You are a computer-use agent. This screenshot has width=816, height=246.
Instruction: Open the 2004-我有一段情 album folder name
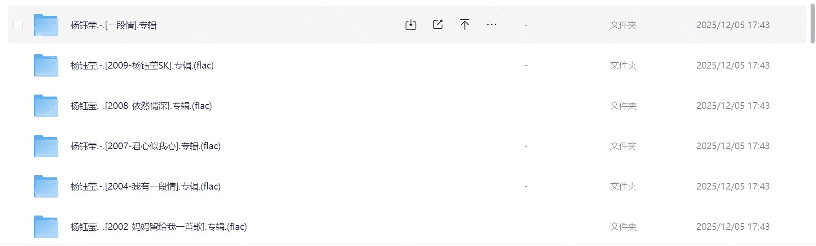pos(145,186)
